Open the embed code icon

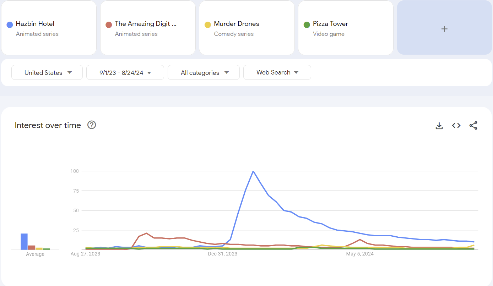tap(456, 126)
